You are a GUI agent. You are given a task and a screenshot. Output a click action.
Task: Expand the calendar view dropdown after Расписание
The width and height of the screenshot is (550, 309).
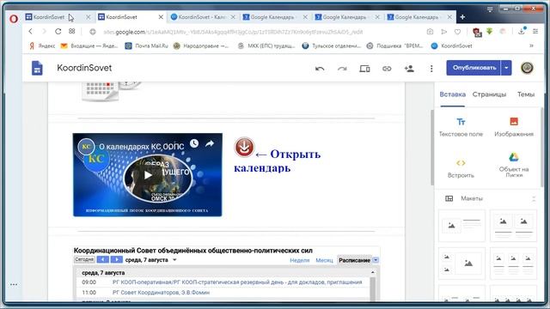[376, 260]
